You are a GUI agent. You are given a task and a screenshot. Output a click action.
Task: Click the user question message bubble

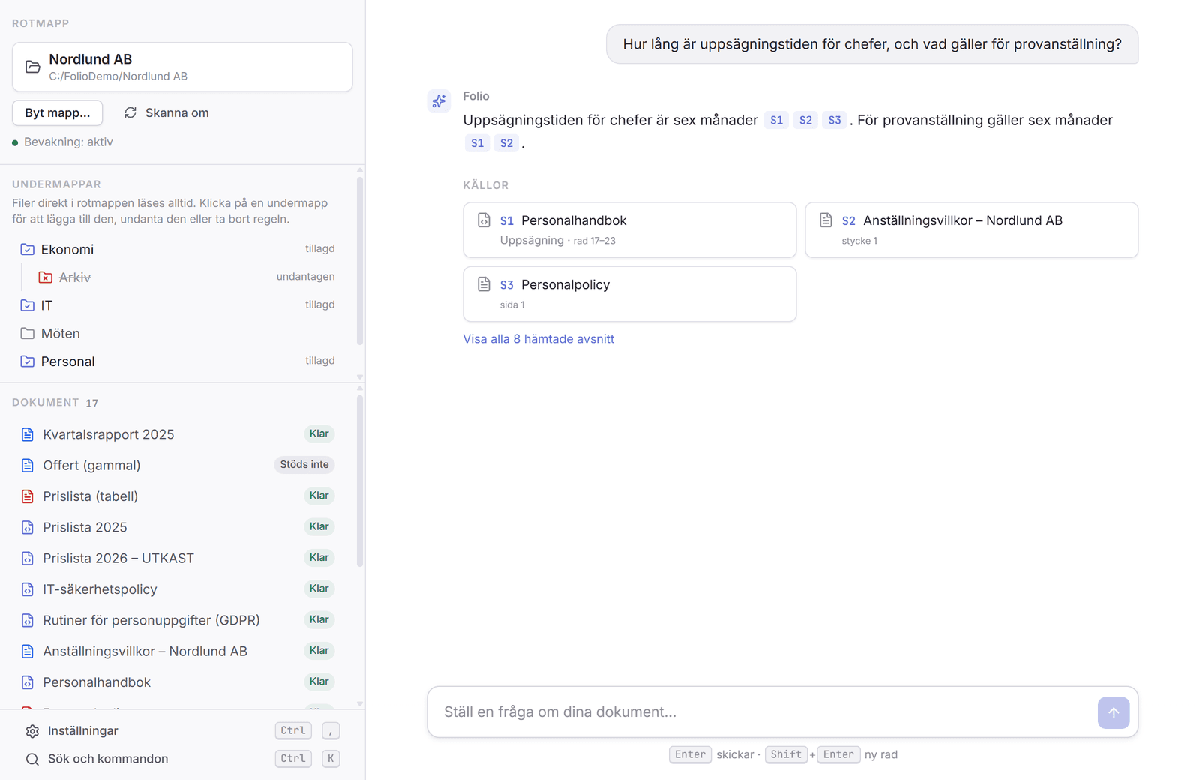(872, 44)
